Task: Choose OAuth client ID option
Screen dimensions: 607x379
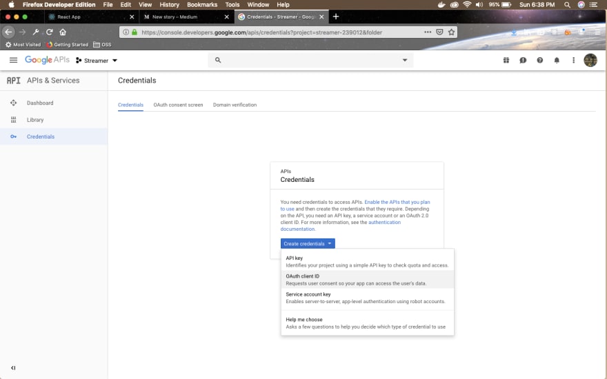Action: coord(368,280)
